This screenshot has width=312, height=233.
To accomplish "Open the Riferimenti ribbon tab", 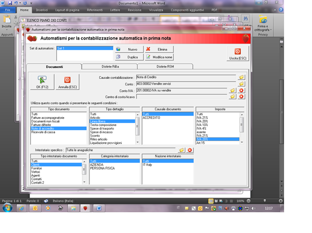I will point(95,10).
